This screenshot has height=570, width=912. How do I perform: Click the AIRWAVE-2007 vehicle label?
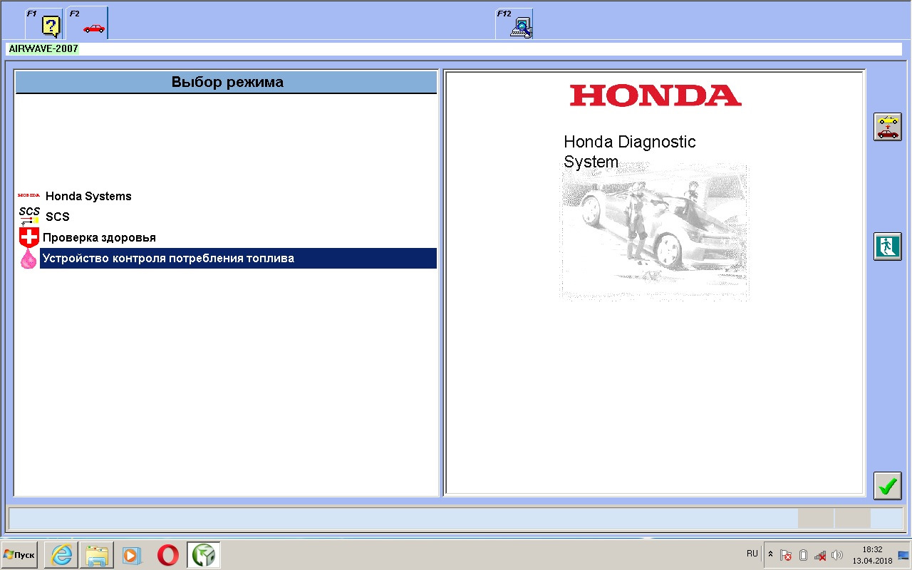click(43, 49)
